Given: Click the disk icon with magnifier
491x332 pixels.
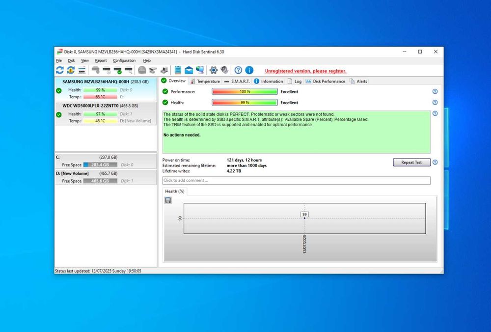Looking at the screenshot, I should (x=129, y=70).
